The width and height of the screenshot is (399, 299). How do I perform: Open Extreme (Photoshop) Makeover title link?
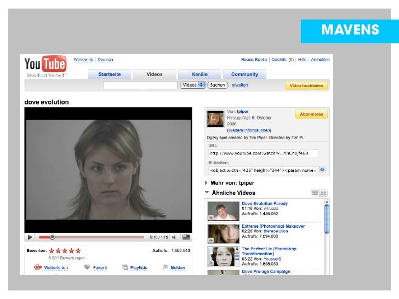coord(273,226)
